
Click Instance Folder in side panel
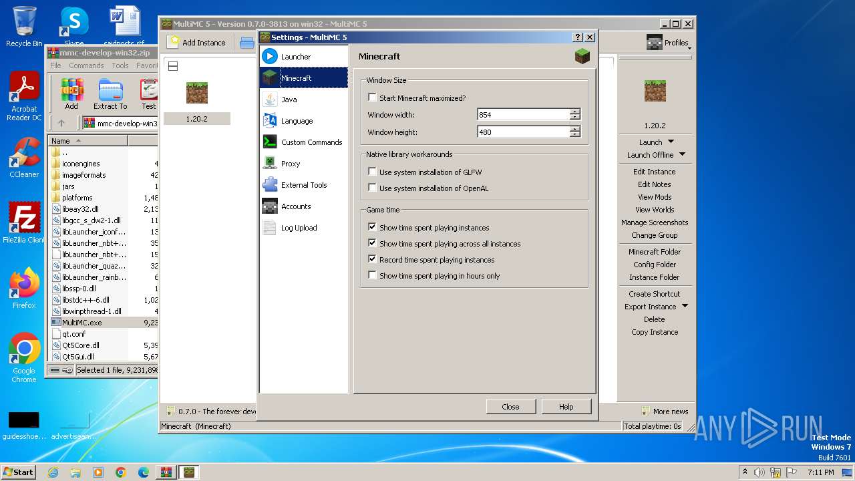pos(655,277)
